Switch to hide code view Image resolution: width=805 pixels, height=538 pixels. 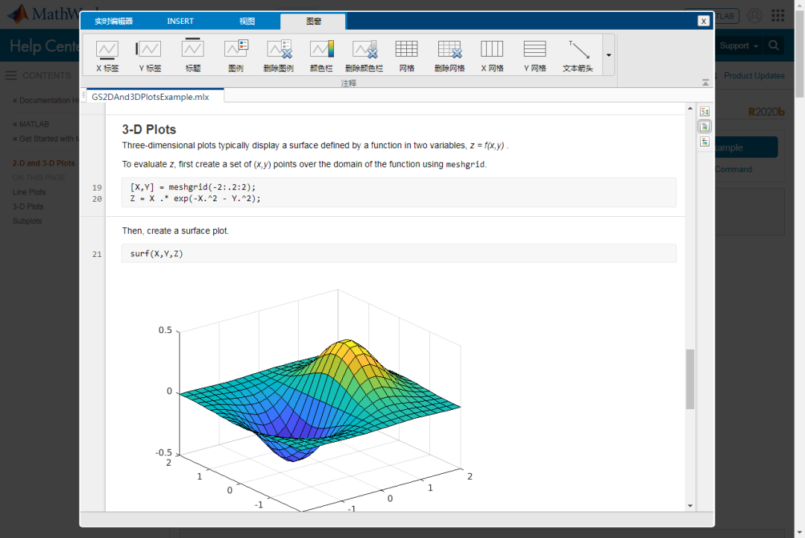point(704,142)
